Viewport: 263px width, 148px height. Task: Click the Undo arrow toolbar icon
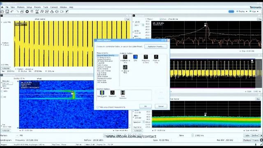coord(12,12)
